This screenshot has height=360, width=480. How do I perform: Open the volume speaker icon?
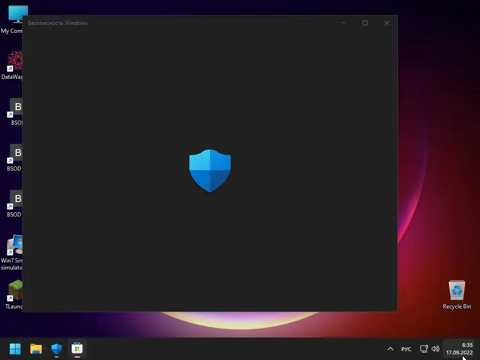pos(435,349)
